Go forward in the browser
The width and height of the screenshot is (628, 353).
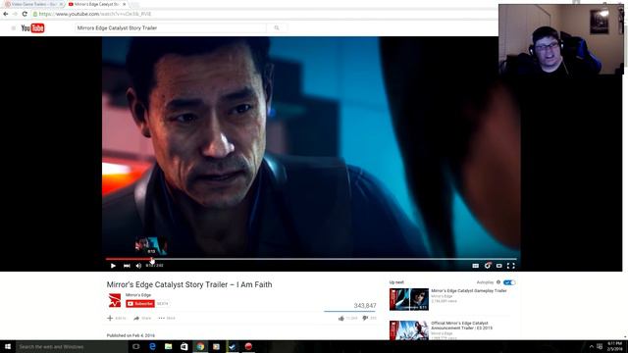16,14
